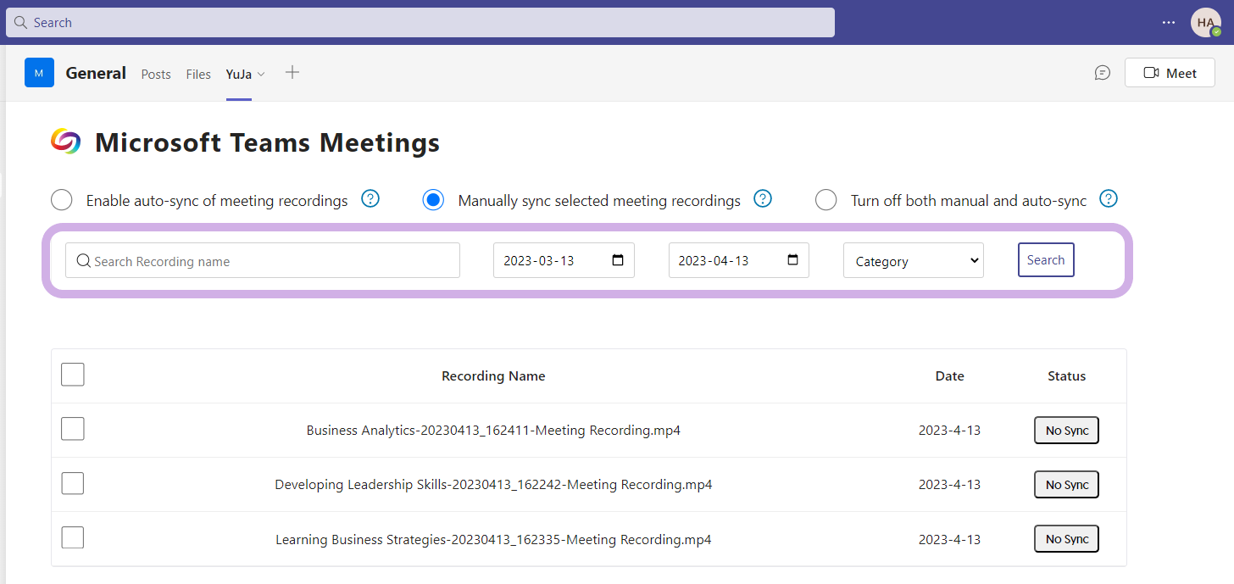The height and width of the screenshot is (584, 1234).
Task: Click the Search button in the filter bar
Action: point(1045,260)
